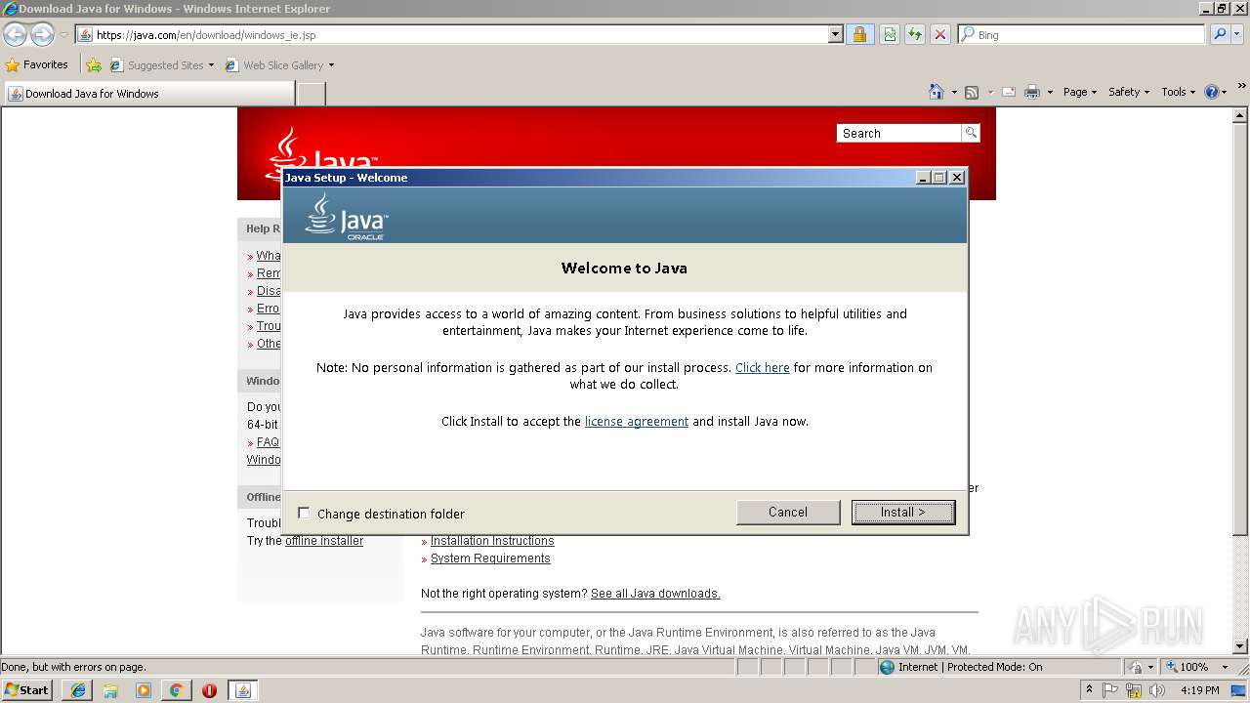Open the Safety menu
Image resolution: width=1250 pixels, height=703 pixels.
click(x=1130, y=92)
